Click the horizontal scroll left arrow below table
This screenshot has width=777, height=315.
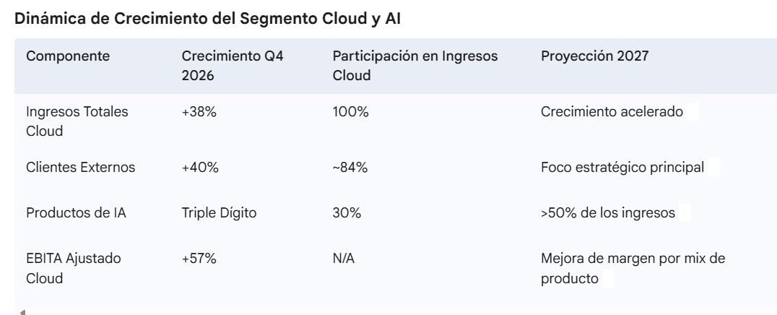(x=22, y=312)
